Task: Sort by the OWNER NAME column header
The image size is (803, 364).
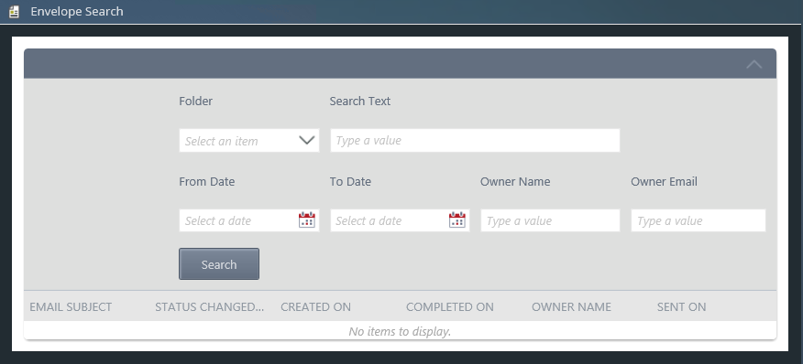Action: click(x=571, y=306)
